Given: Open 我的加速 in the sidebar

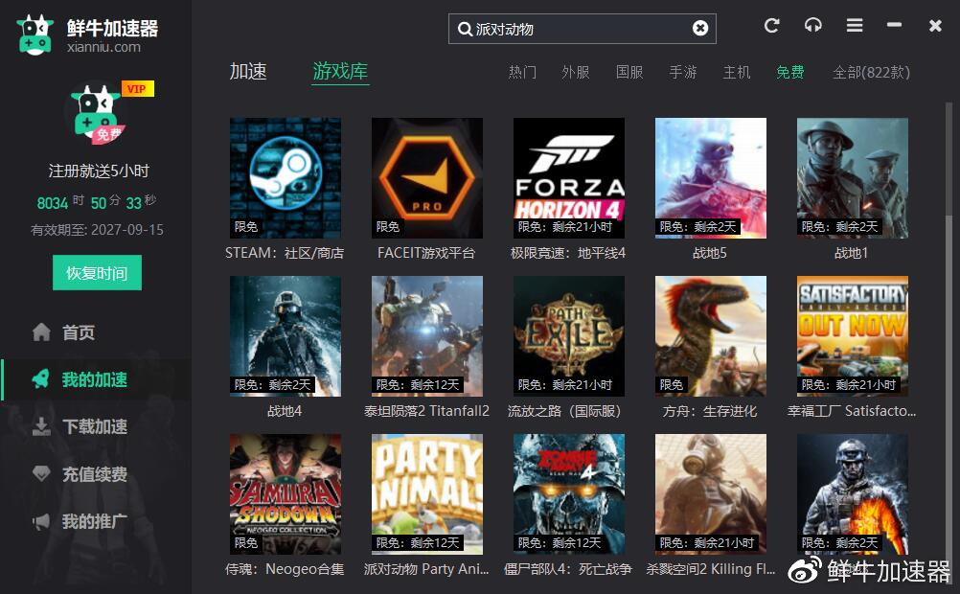Looking at the screenshot, I should click(96, 379).
